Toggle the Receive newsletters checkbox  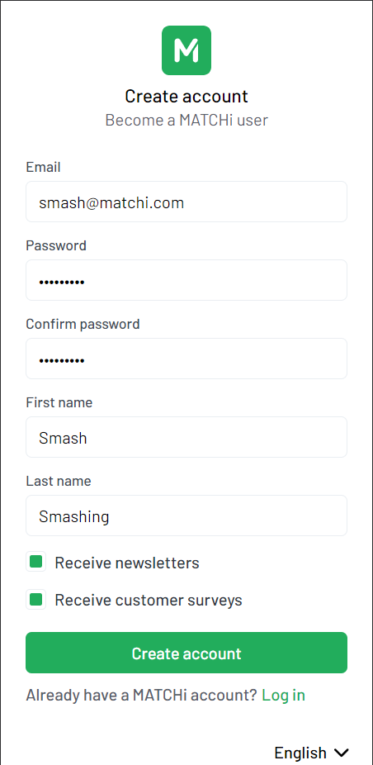tap(35, 562)
